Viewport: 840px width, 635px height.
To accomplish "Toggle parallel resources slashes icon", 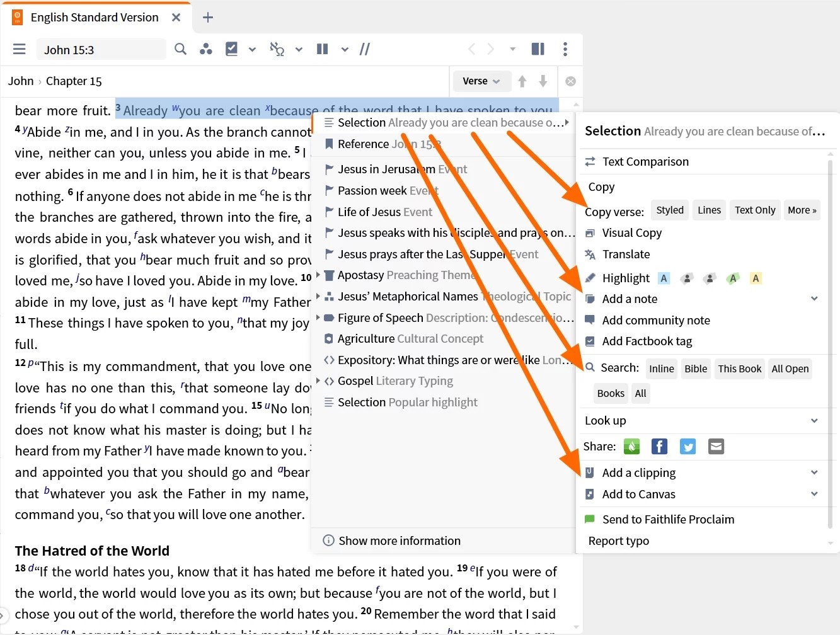I will [x=364, y=49].
